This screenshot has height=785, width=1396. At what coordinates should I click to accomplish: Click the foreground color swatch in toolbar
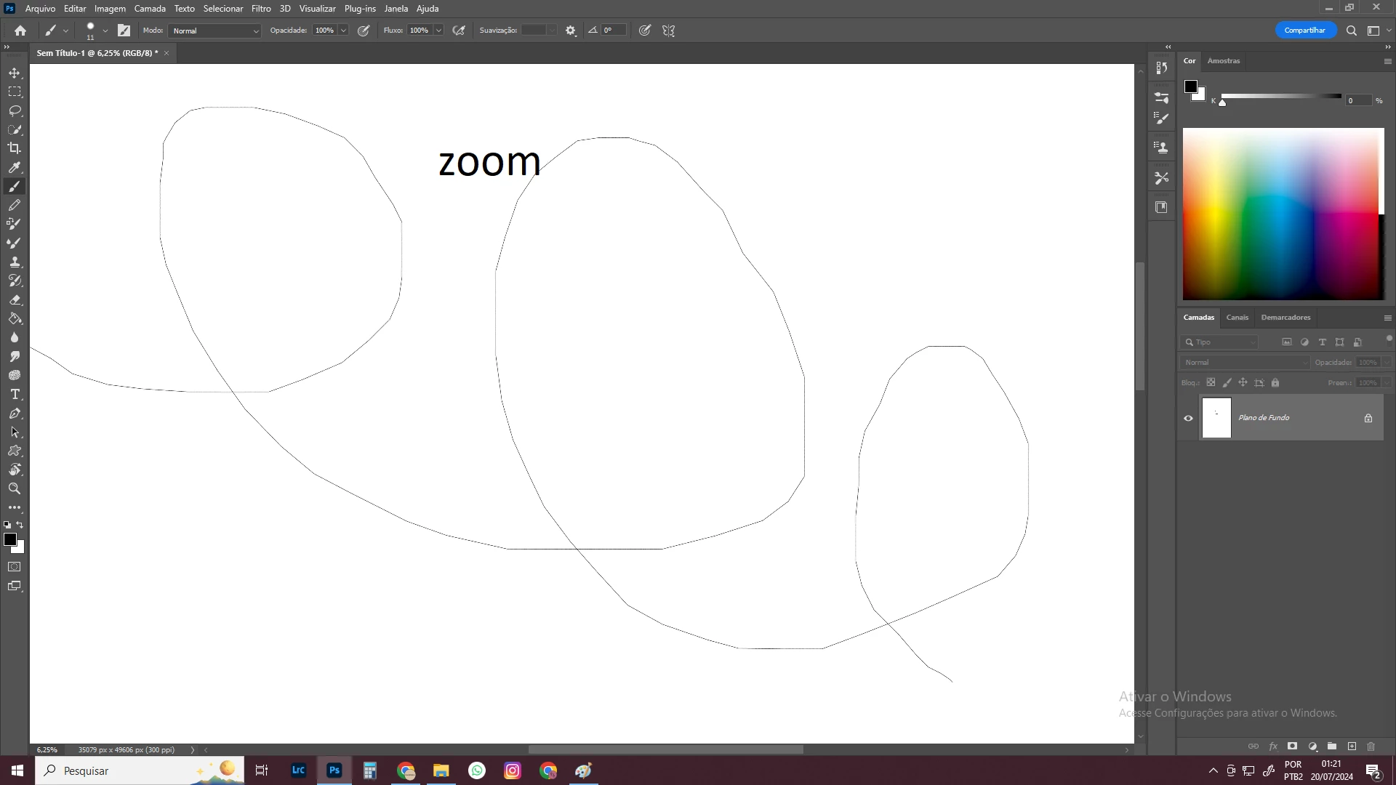click(x=10, y=539)
